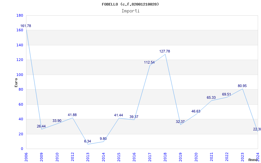The width and height of the screenshot is (261, 163).
Task: Click the Euro axis label
Action: tap(16, 83)
